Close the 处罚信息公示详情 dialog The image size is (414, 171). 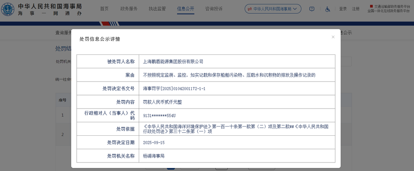pyautogui.click(x=333, y=37)
